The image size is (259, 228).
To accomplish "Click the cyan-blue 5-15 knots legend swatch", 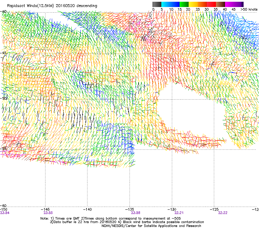I will click(x=170, y=4).
